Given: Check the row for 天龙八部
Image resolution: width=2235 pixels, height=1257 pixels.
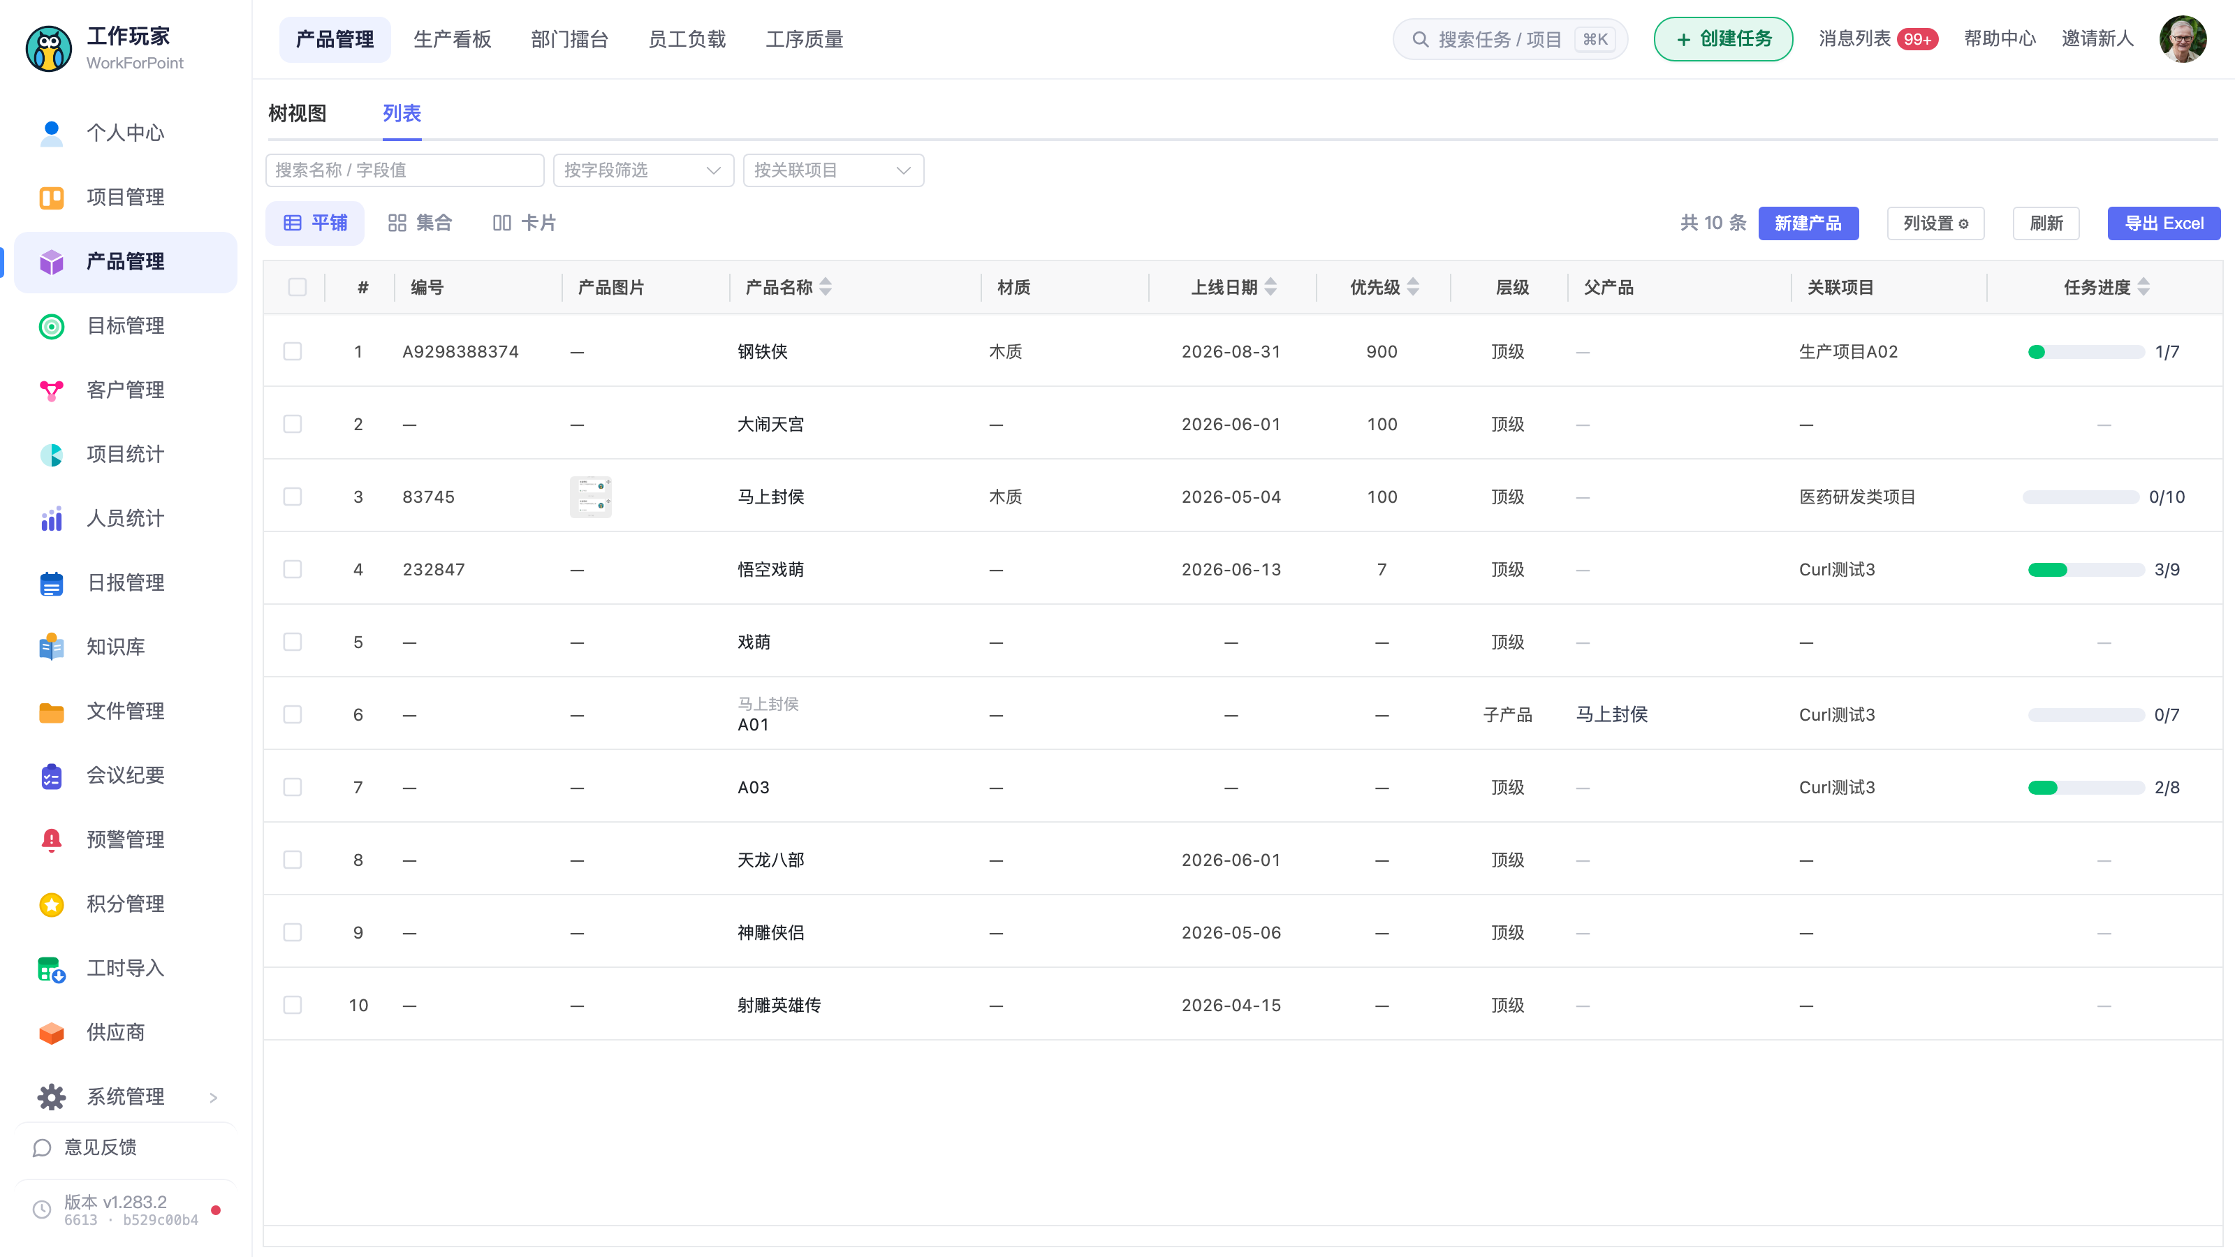Looking at the screenshot, I should coord(293,860).
